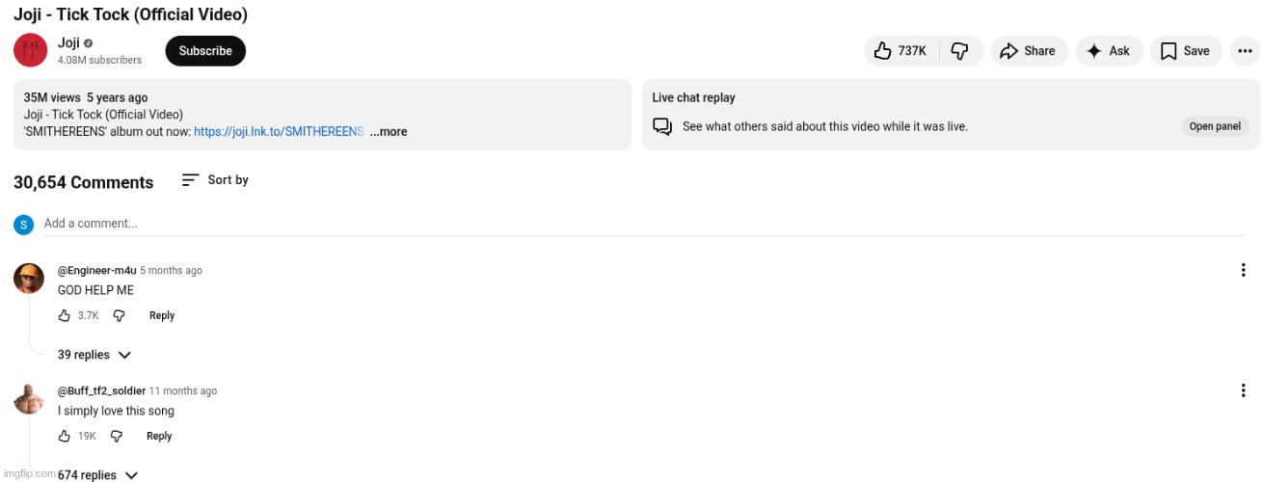Screen dimensions: 1263x482
Task: Open the live chat replay panel
Action: 1214,126
